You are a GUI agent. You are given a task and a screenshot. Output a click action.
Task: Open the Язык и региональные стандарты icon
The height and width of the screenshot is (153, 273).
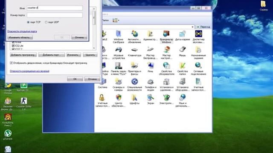pyautogui.click(x=182, y=101)
